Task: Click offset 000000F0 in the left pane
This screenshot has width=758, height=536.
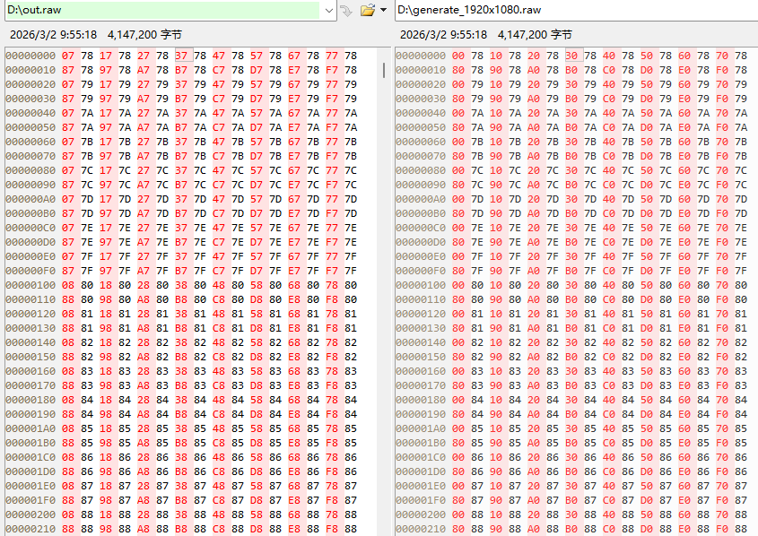Action: point(30,271)
